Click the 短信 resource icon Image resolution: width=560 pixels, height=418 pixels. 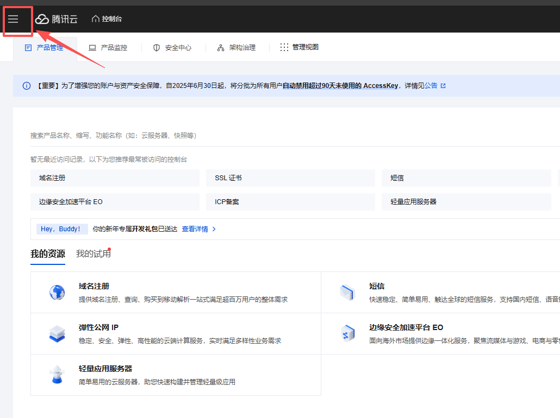pyautogui.click(x=347, y=293)
